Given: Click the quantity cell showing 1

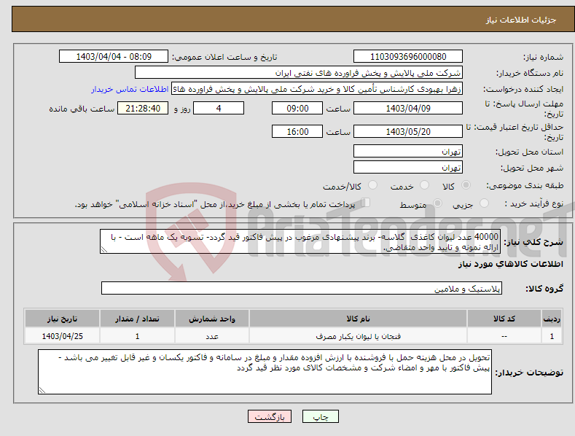Looking at the screenshot, I should click(x=137, y=336).
